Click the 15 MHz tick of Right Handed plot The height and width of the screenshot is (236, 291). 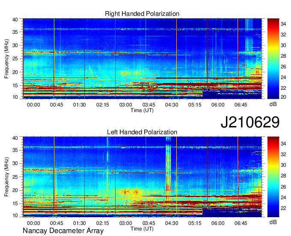coord(15,86)
